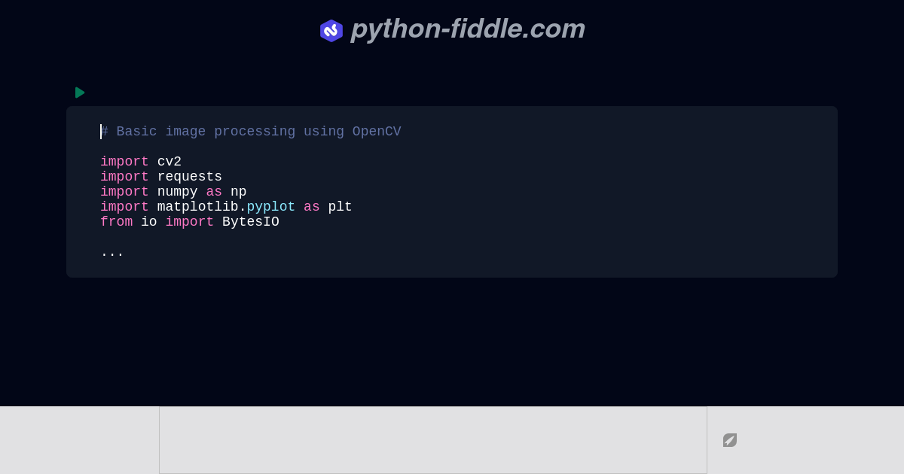Click the python-fiddle.com site title
904x474 pixels.
(467, 29)
